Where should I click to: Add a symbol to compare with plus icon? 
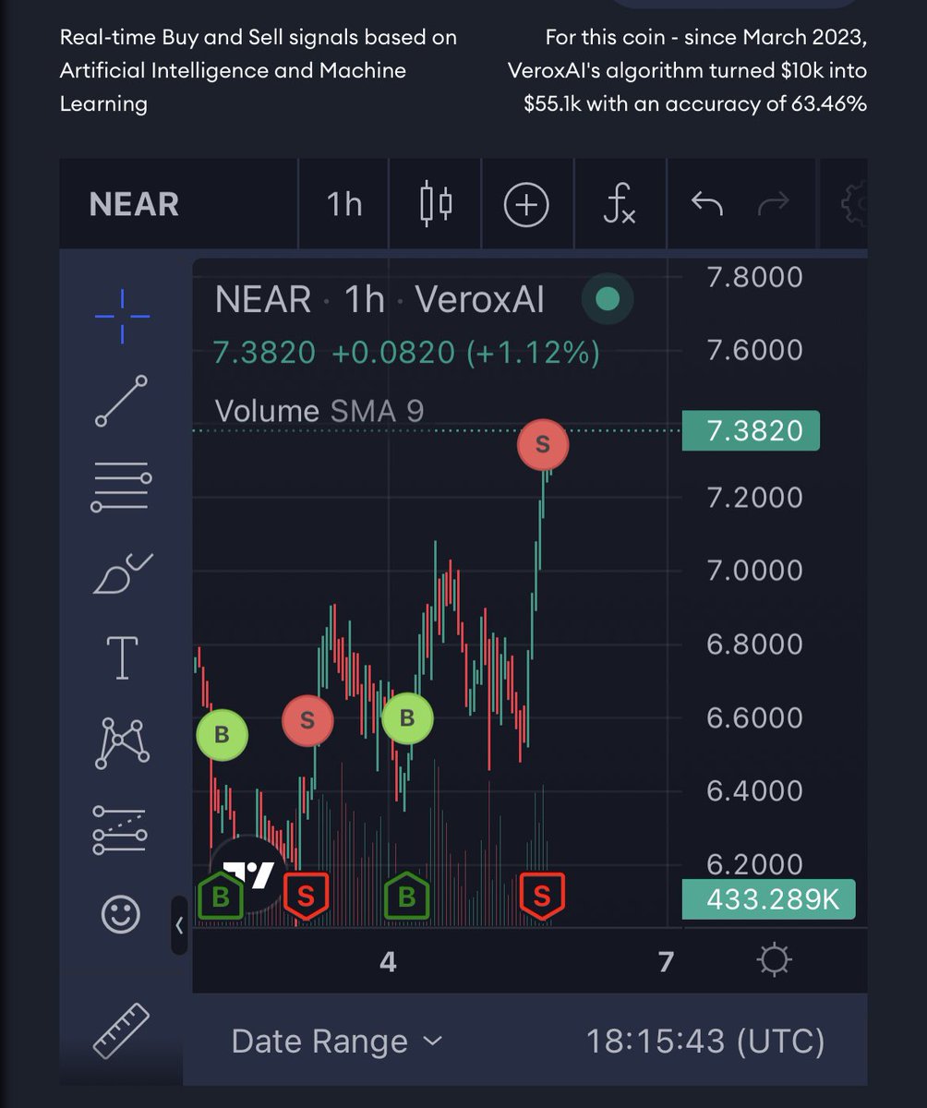click(x=526, y=204)
